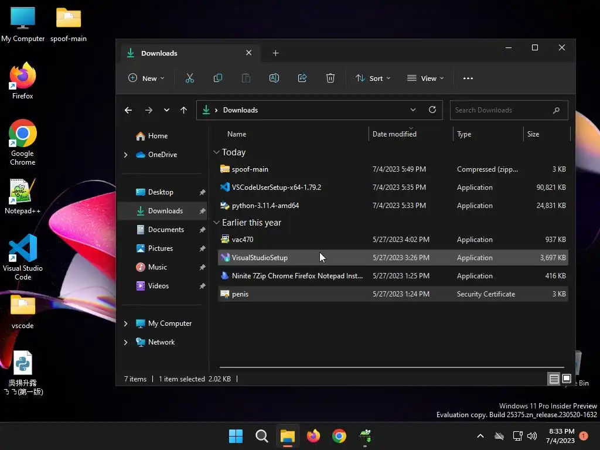
Task: Click the horizontal scrollbar in file list
Action: pos(391,367)
